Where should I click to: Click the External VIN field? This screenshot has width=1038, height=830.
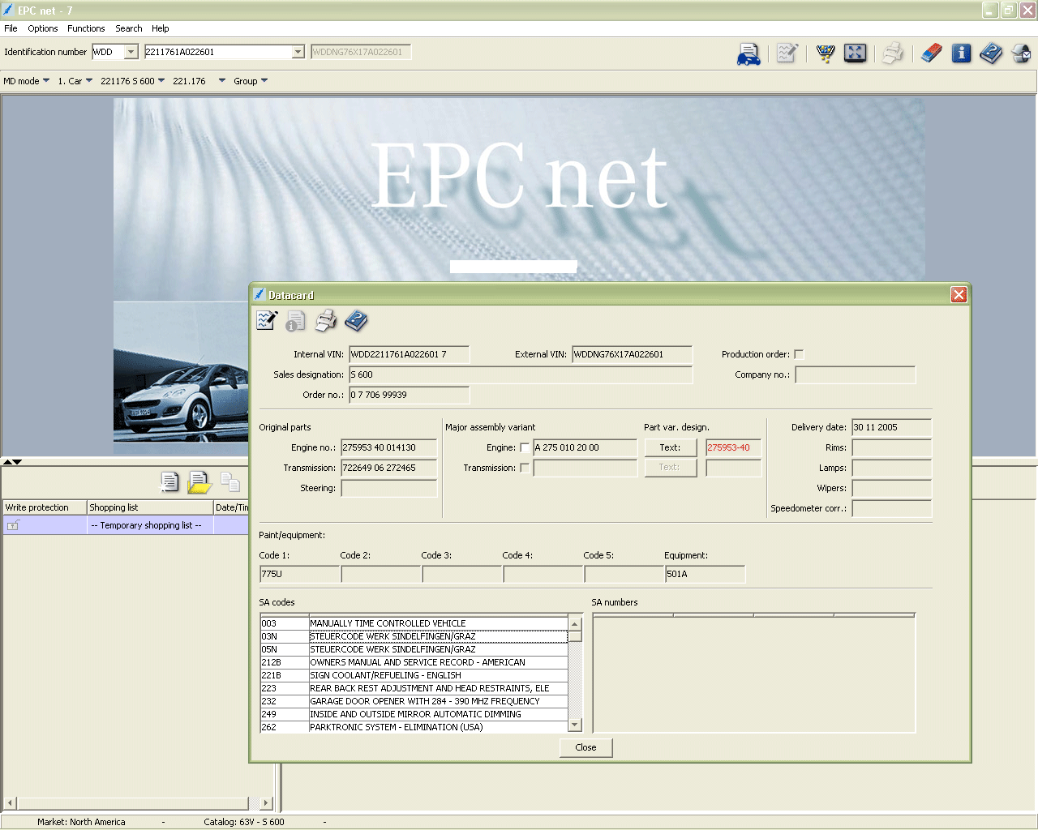(x=632, y=354)
